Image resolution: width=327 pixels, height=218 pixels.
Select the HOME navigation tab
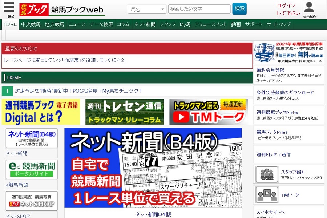(x=10, y=24)
